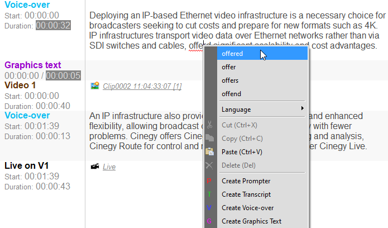Click the purple G Graphics Text icon
This screenshot has width=388, height=228.
tap(209, 221)
